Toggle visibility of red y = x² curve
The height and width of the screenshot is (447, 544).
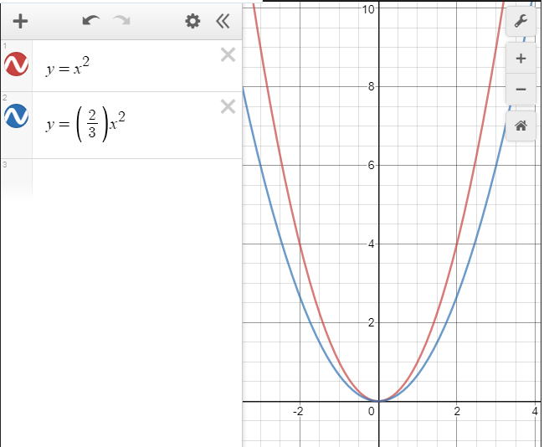click(x=16, y=64)
